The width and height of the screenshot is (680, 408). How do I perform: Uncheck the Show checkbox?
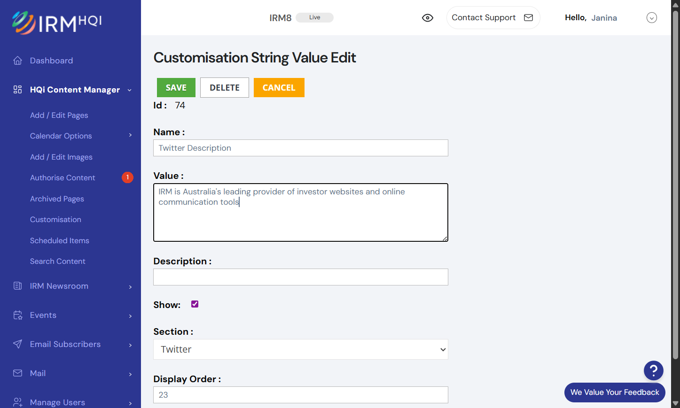point(195,304)
